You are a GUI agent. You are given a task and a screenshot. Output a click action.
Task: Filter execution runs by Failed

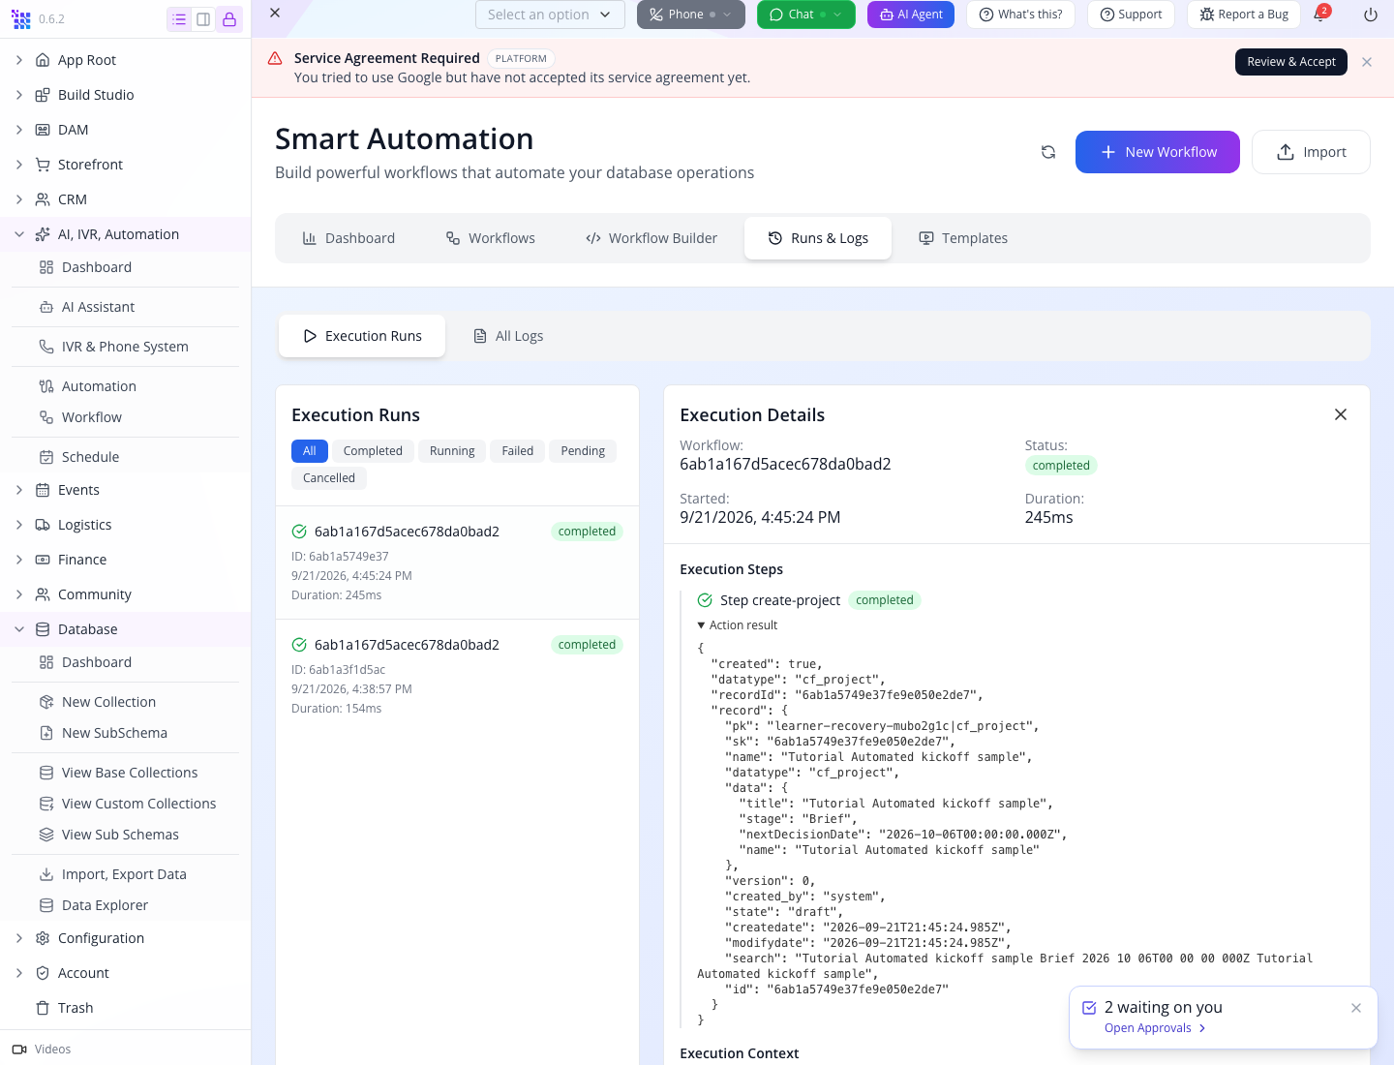(518, 451)
